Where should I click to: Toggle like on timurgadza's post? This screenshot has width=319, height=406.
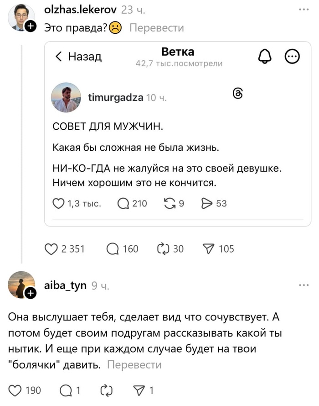(x=58, y=203)
